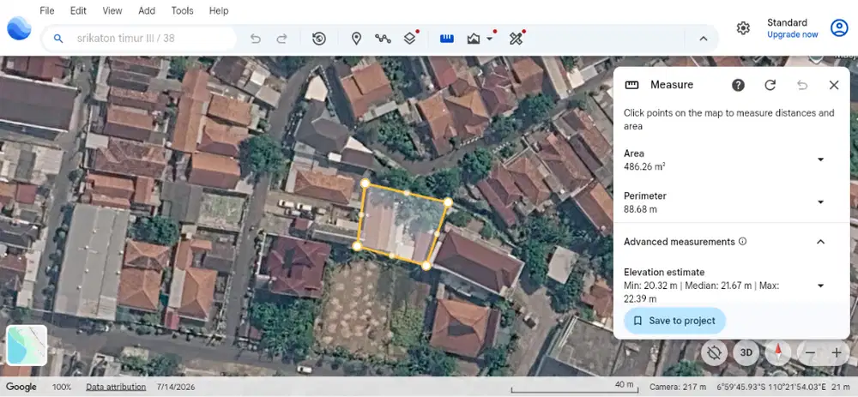Open dropdown arrow next to terrain icon
Viewport: 858px width, 397px height.
point(489,39)
